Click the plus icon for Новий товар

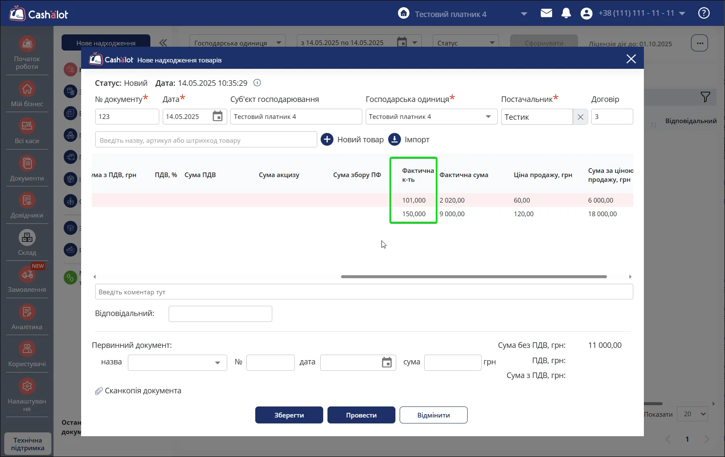(327, 139)
